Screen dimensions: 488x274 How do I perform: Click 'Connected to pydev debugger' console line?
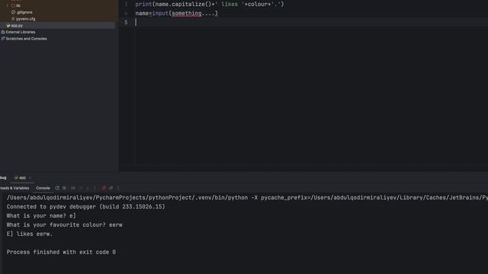point(85,206)
